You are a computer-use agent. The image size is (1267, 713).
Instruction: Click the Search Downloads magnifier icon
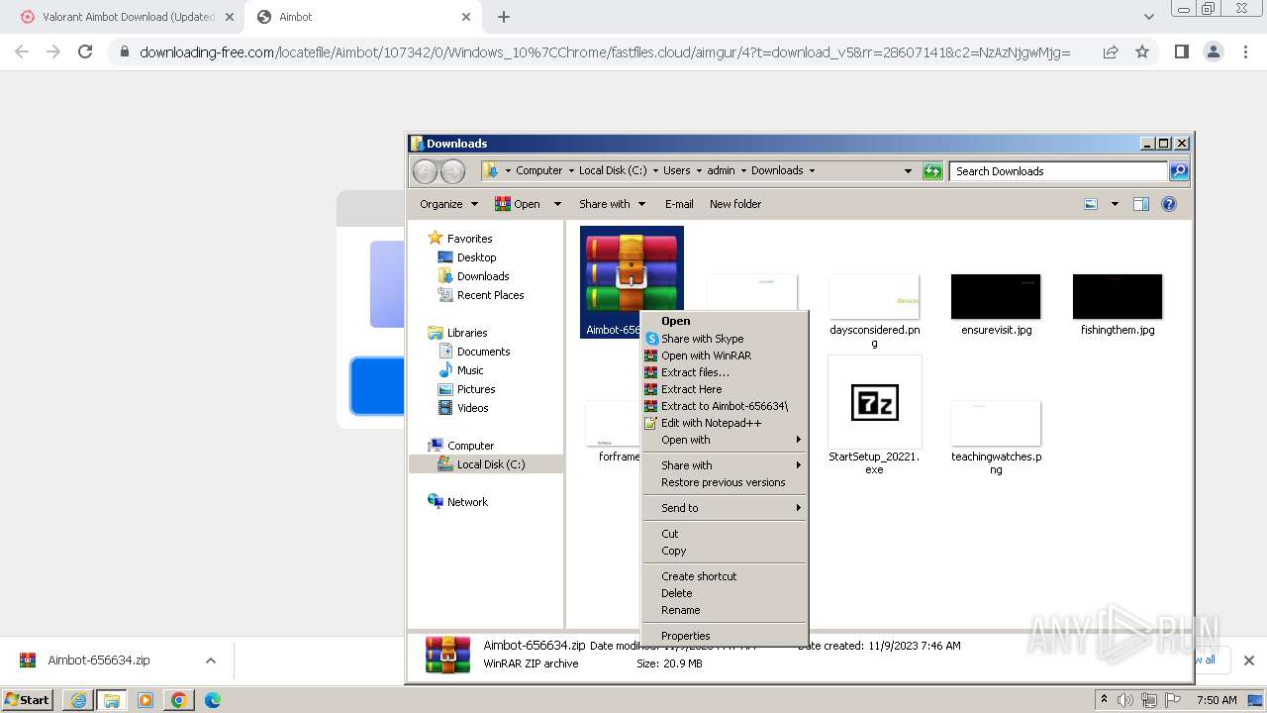click(1178, 171)
